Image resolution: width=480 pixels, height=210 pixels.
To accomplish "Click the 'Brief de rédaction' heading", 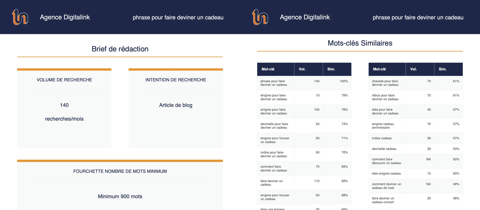I will pos(120,49).
